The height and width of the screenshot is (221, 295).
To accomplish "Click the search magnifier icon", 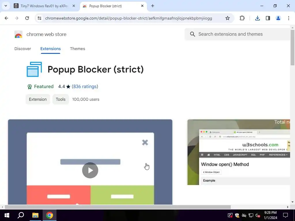I will (192, 34).
